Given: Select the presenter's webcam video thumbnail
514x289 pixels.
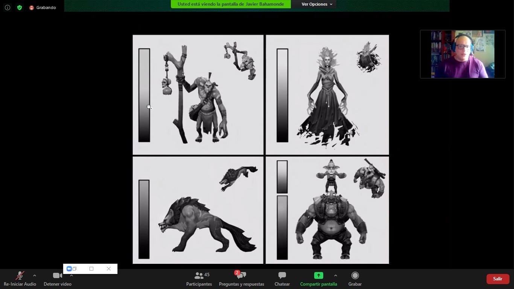Looking at the screenshot, I should pos(462,54).
